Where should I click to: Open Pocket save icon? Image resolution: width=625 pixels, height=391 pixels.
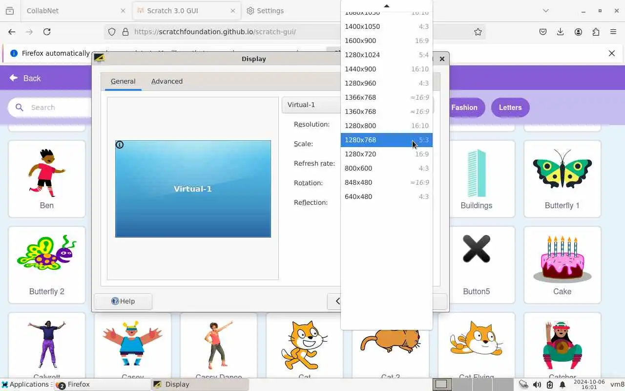[x=543, y=32]
